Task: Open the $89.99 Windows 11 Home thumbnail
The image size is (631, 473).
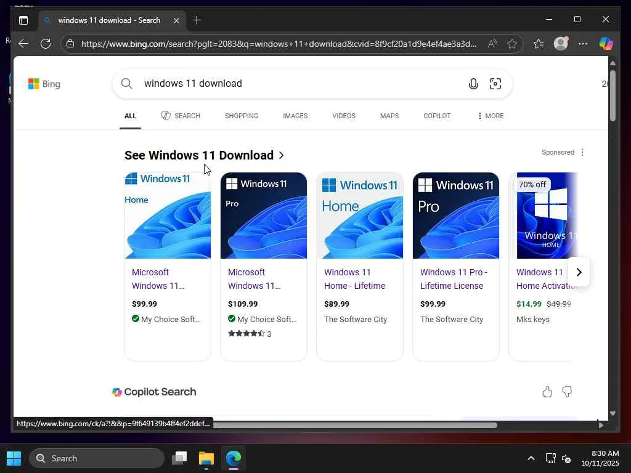Action: [x=360, y=216]
